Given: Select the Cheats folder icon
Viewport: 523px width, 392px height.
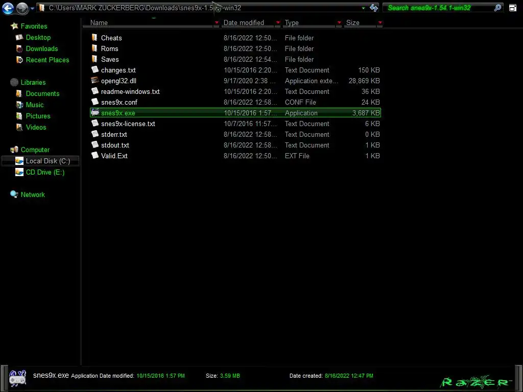Looking at the screenshot, I should (x=94, y=38).
